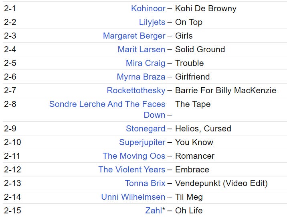Click The Moving Oos link
287x217 pixels.
(133, 156)
